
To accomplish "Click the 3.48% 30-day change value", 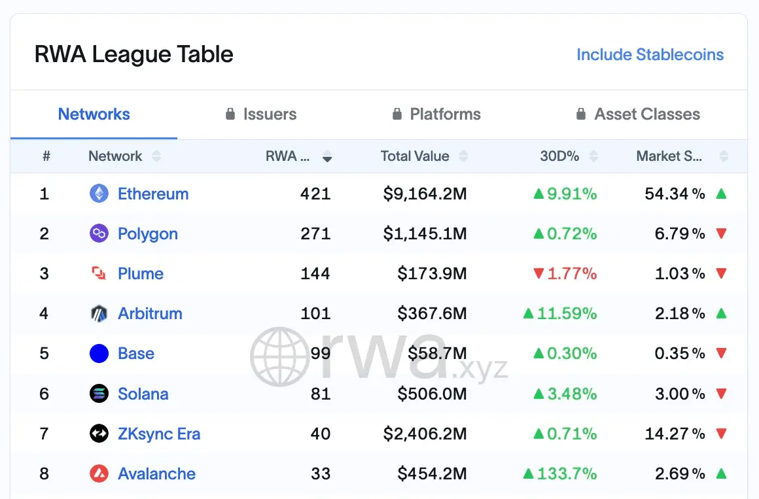I will [572, 394].
